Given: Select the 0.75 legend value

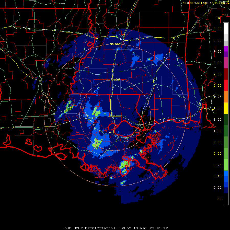Looking at the screenshot, I should pos(217,142).
